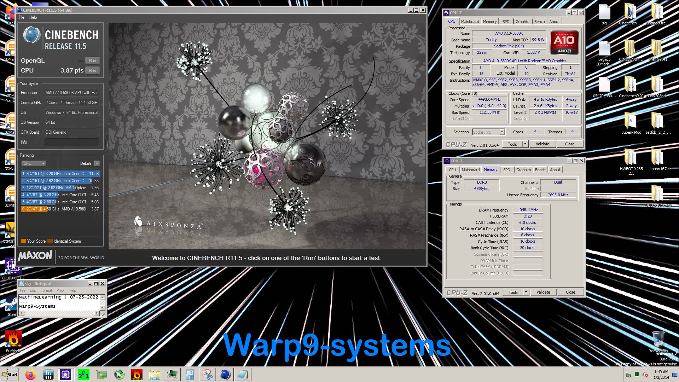
Task: Open the Cinebench File menu
Action: tap(22, 17)
